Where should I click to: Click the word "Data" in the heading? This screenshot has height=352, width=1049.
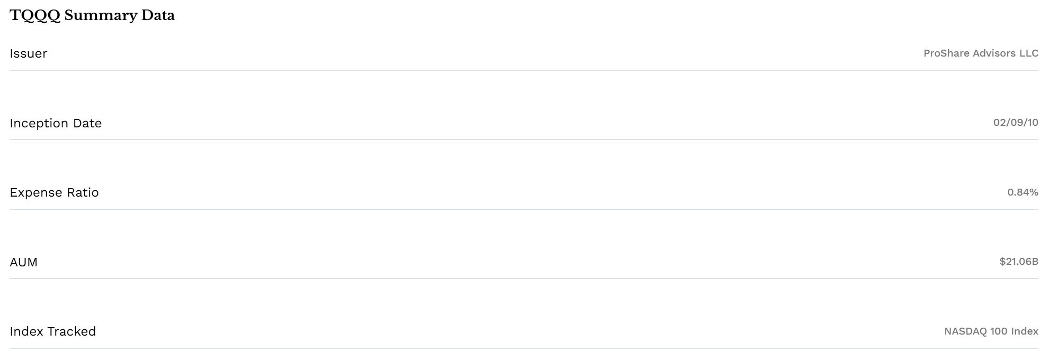click(158, 16)
